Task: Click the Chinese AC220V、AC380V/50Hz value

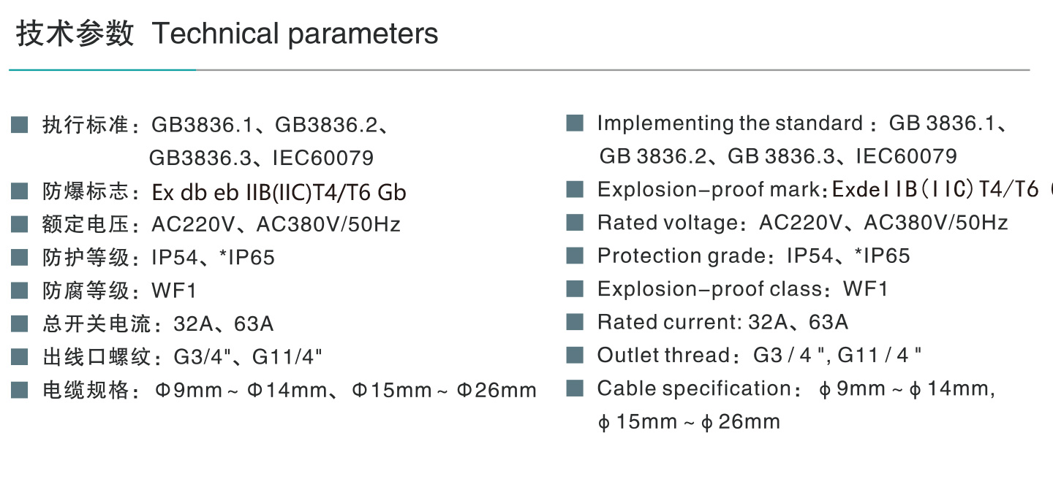Action: click(x=276, y=224)
